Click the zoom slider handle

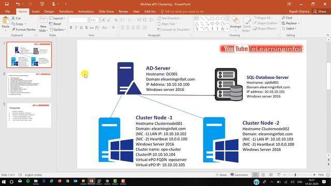pyautogui.click(x=295, y=175)
